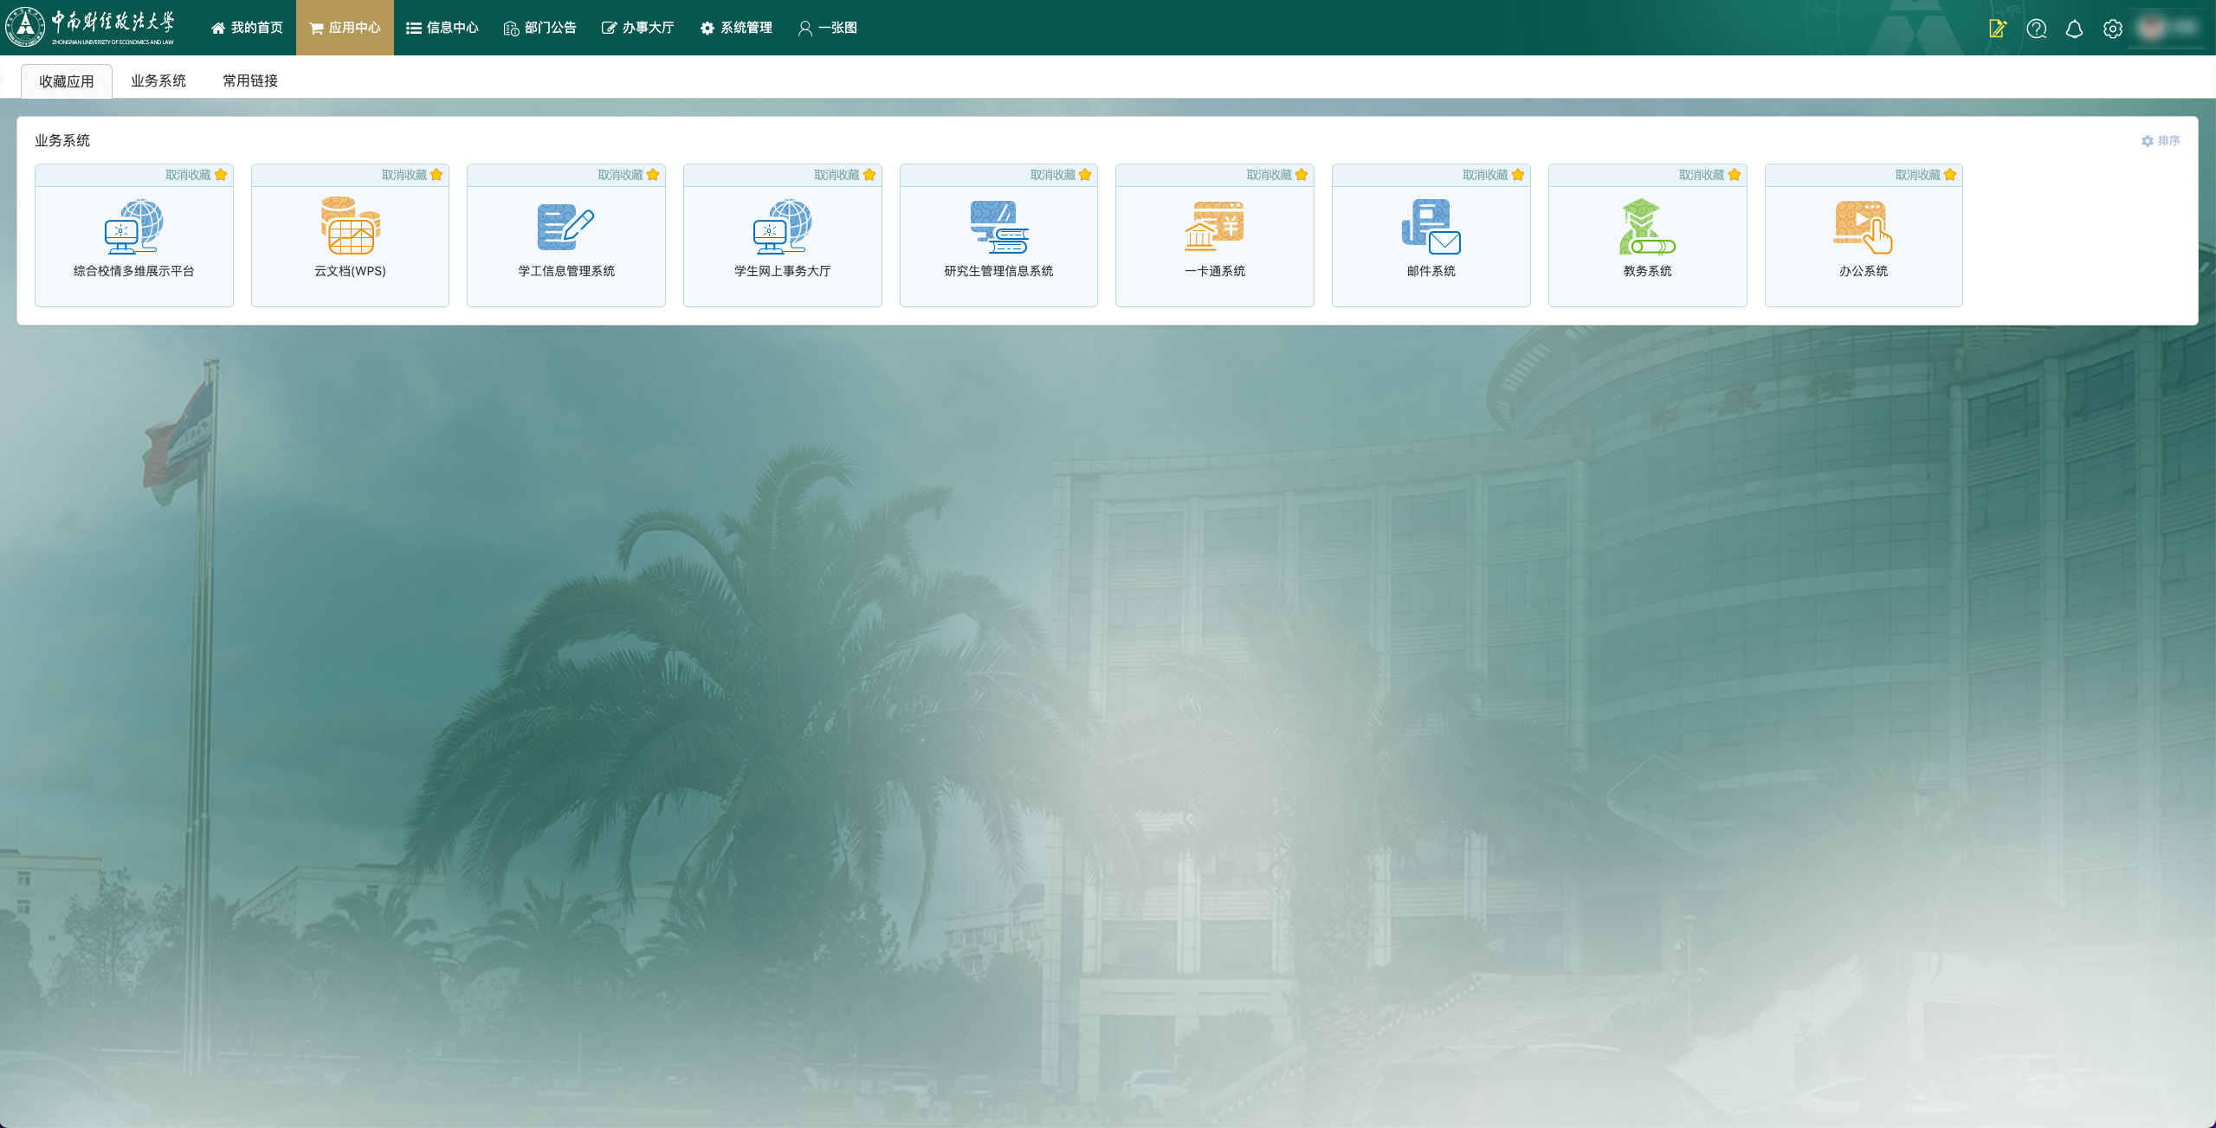
Task: Open the 研究生管理信息系统 icon
Action: 998,227
